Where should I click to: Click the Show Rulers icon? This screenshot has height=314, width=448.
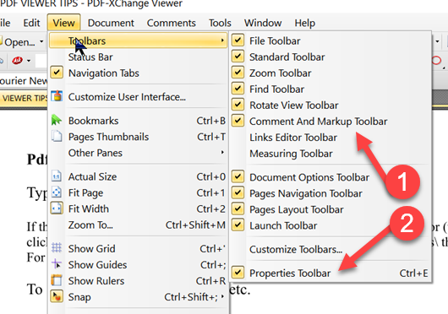[x=57, y=280]
